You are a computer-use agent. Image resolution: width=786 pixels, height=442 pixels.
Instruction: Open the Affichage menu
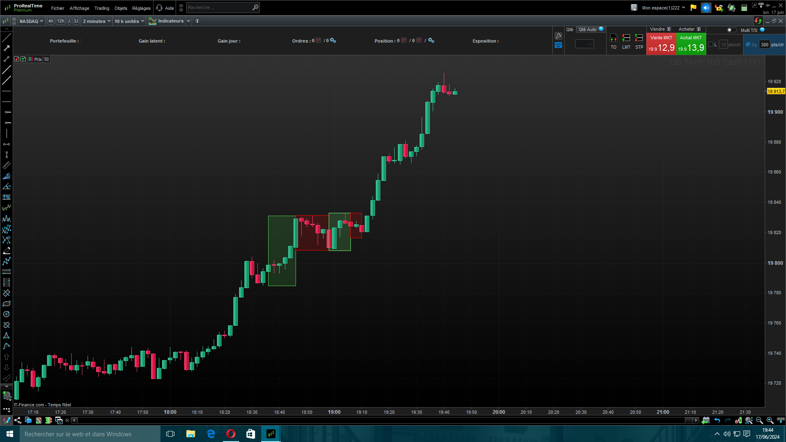click(79, 8)
